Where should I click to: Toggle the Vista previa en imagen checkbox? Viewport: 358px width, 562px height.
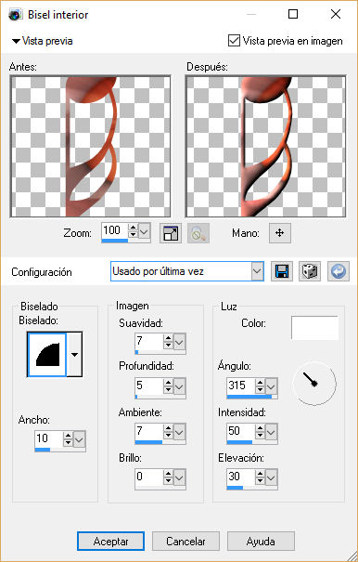click(234, 41)
